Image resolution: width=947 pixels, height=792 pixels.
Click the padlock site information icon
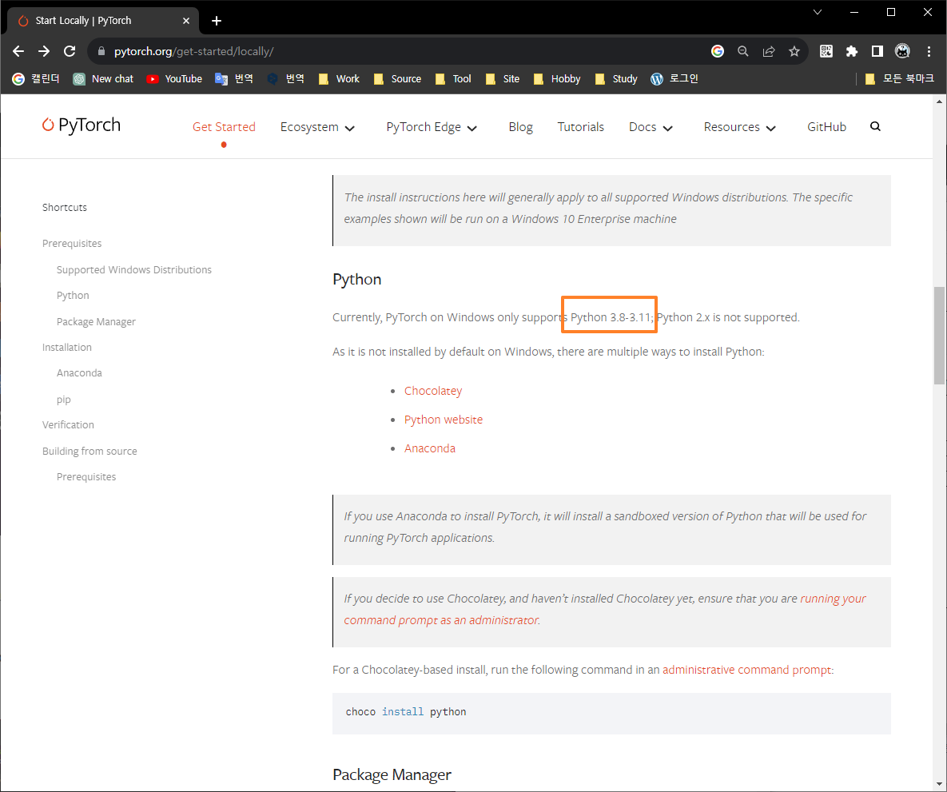101,50
